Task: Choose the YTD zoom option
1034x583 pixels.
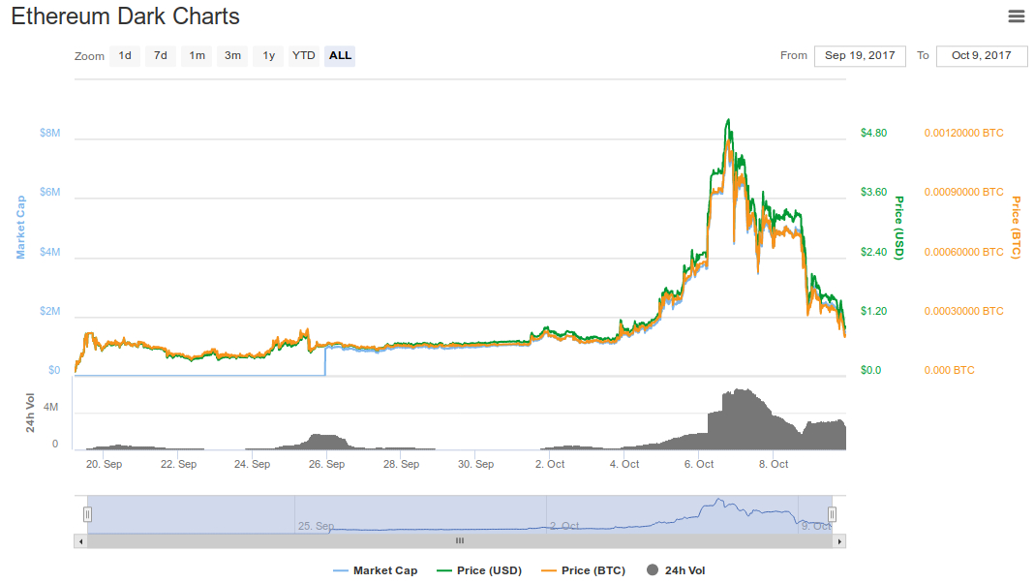Action: click(304, 56)
